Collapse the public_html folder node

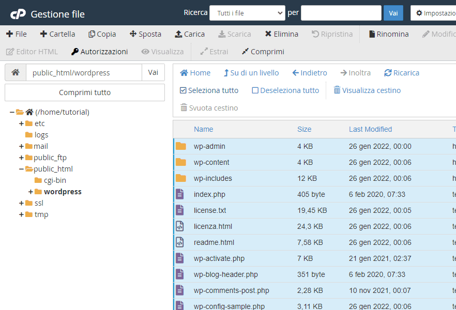21,169
